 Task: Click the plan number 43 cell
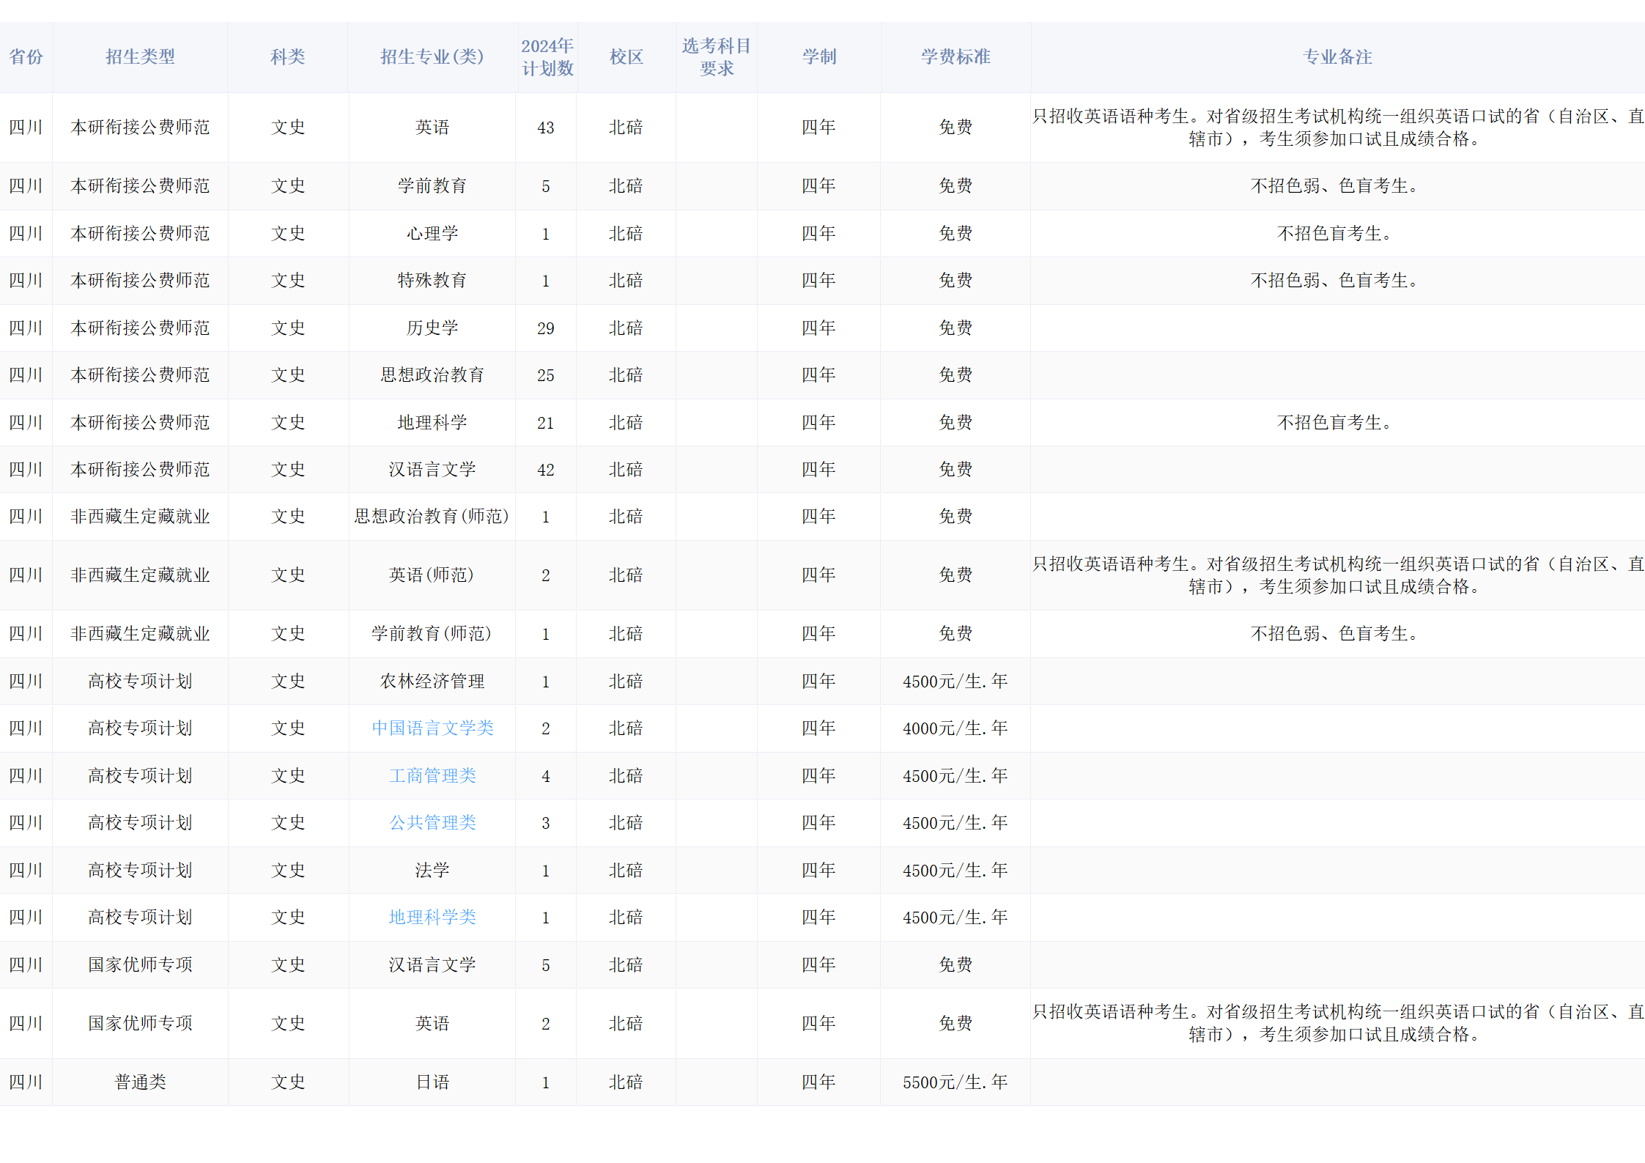(x=545, y=128)
